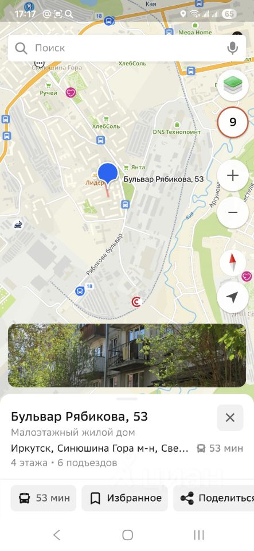Viewport: 254px width, 551px height.
Task: Tap the Поделиться share button
Action: click(214, 498)
